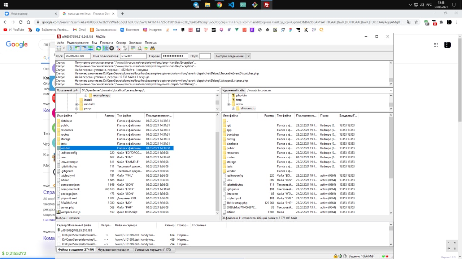Cancel the current operation icon
Viewport: 462px width, 259px height.
pos(112,48)
